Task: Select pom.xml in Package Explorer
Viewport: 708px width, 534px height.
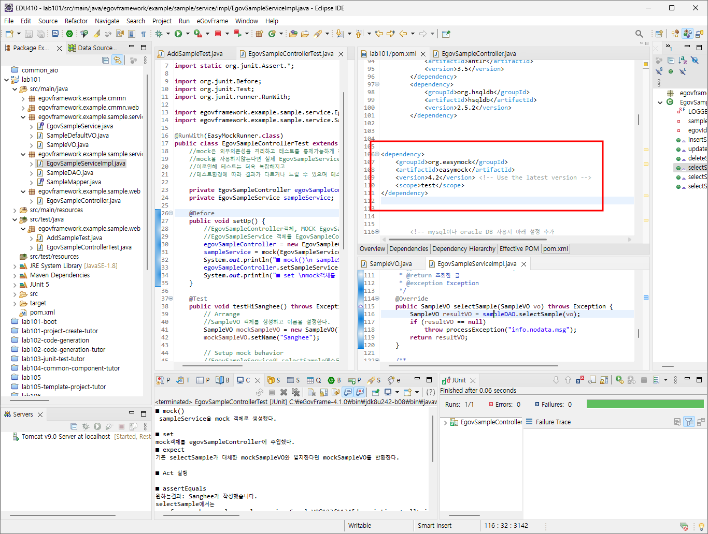Action: point(42,313)
